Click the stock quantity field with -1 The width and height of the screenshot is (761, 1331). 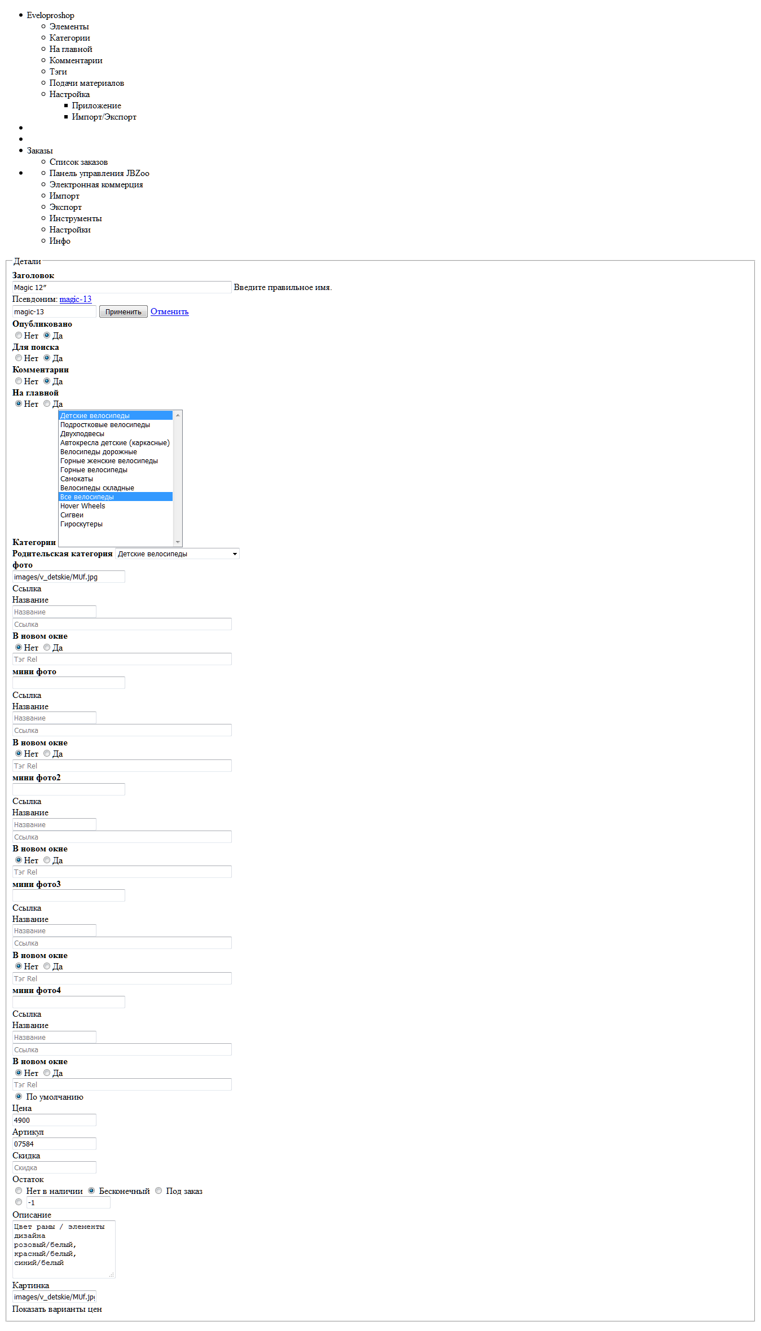(x=68, y=1202)
